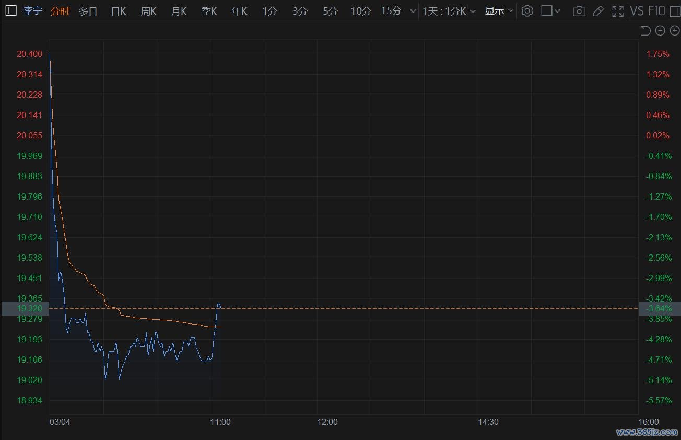Toggle the left sidebar panel icon
681x440 pixels.
click(x=11, y=10)
